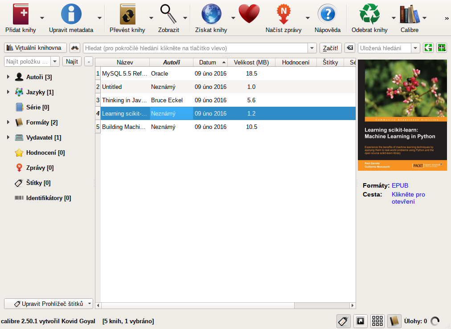Click the green save-search plus icon

click(442, 48)
